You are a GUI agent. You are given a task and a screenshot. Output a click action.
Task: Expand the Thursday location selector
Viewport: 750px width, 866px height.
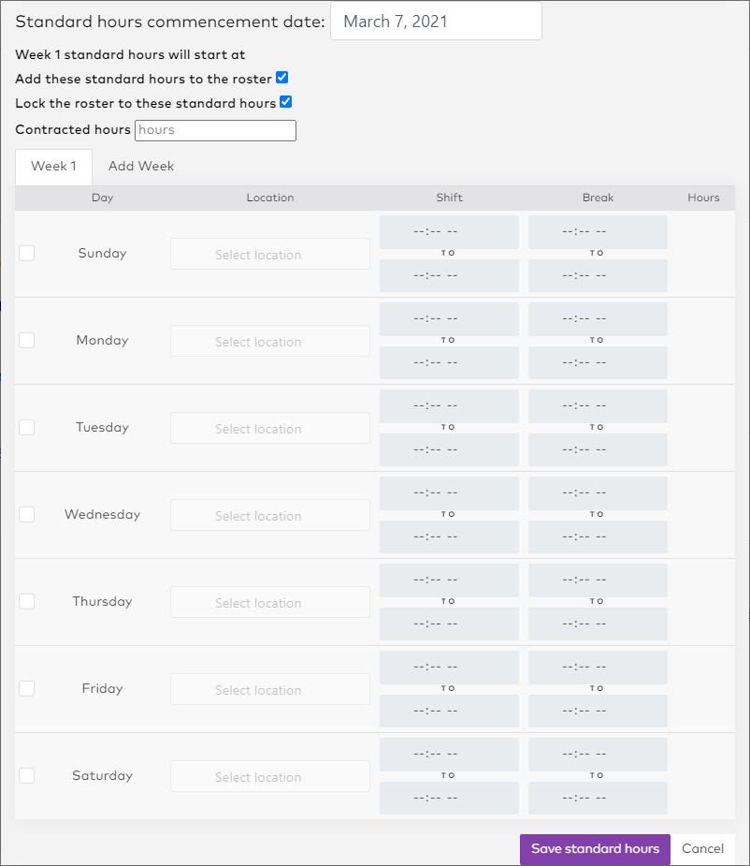tap(269, 602)
